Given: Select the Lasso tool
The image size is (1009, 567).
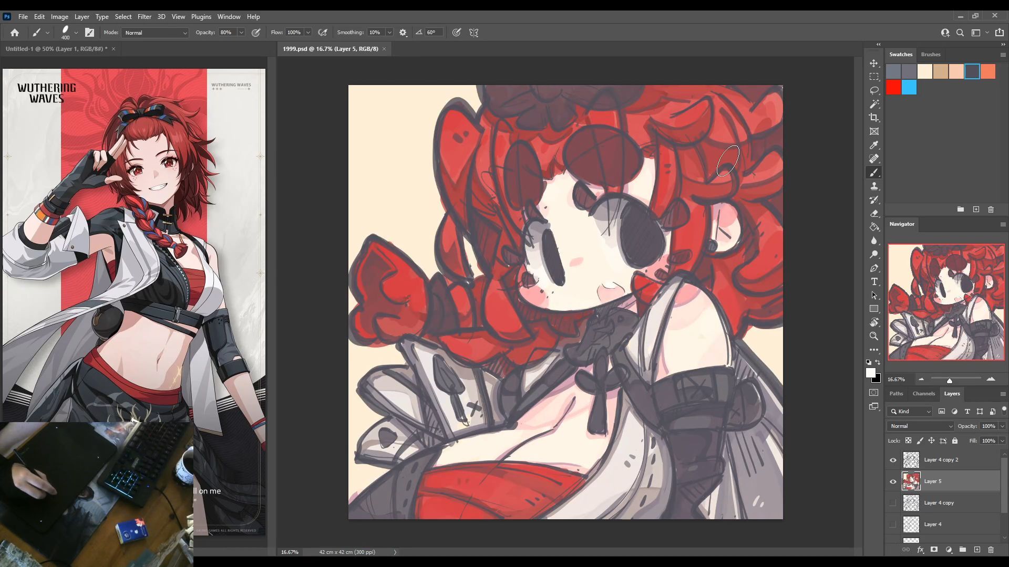Looking at the screenshot, I should pos(874,90).
